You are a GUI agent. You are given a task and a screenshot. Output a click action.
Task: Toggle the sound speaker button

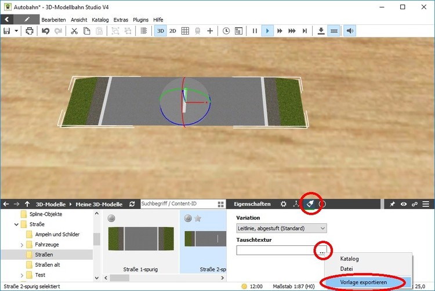[x=350, y=31]
